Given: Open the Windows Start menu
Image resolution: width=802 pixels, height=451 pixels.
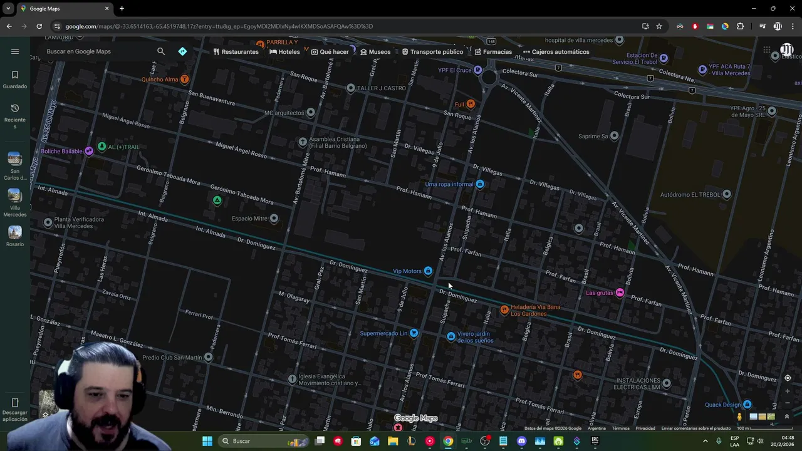Looking at the screenshot, I should [207, 441].
